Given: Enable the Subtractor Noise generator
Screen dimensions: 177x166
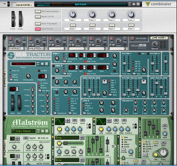Looking at the screenshot, I should click(x=54, y=78).
